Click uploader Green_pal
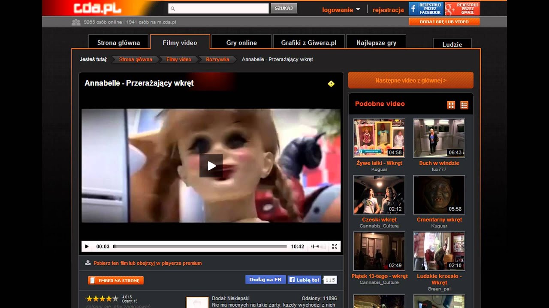Image resolution: width=549 pixels, height=308 pixels. click(439, 289)
